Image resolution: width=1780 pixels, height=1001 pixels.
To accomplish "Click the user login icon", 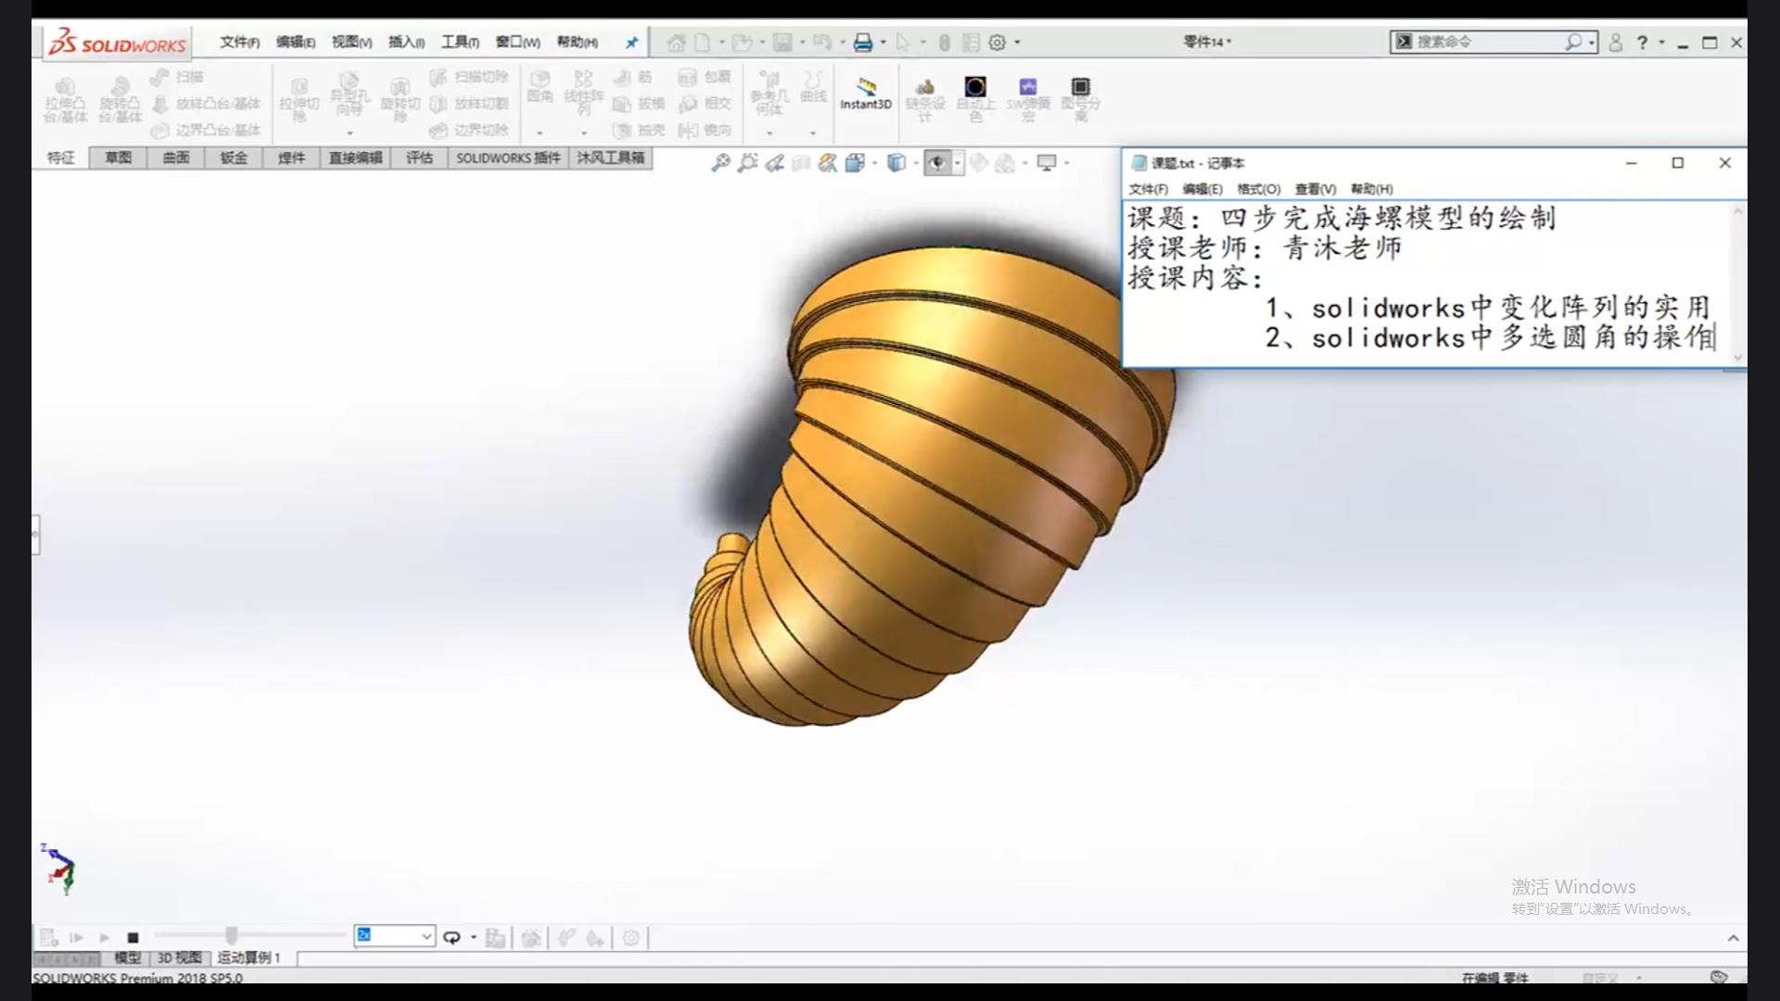I will [x=1615, y=43].
